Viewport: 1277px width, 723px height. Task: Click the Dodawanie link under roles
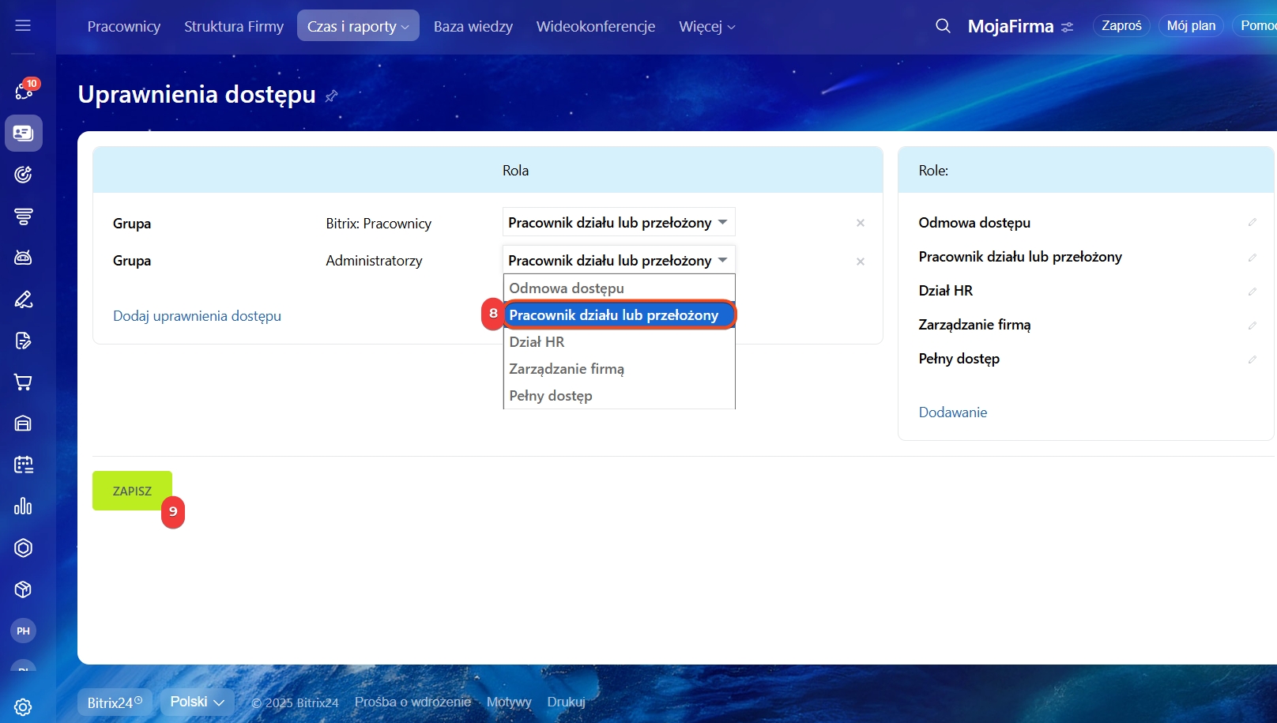952,412
